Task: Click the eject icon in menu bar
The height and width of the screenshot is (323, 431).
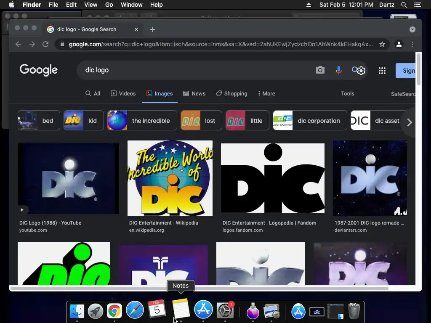Action: 309,5
